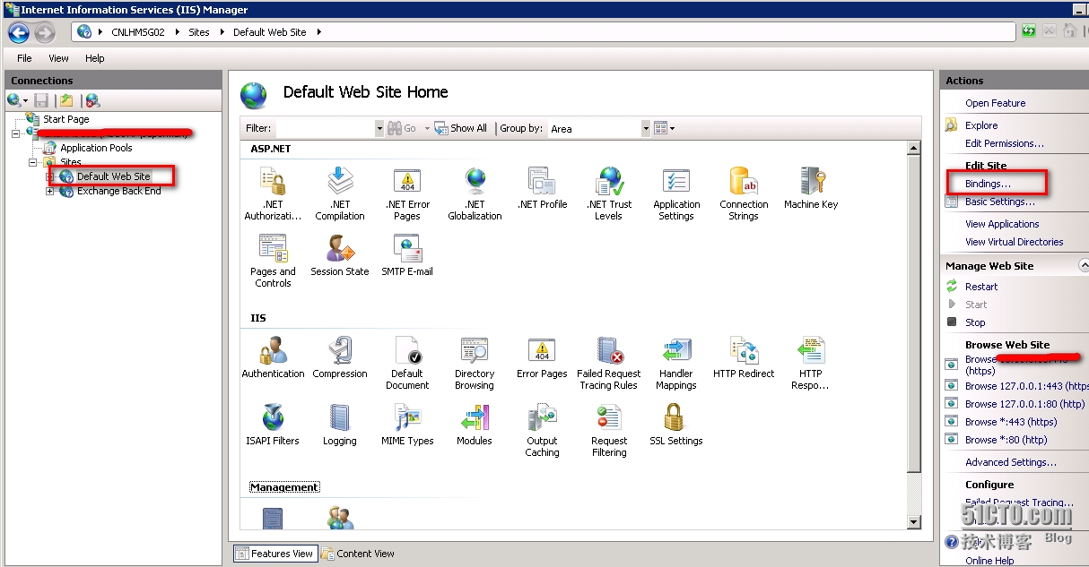Select Default Web Site tree node
Screen dimensions: 1089x567
pos(113,176)
